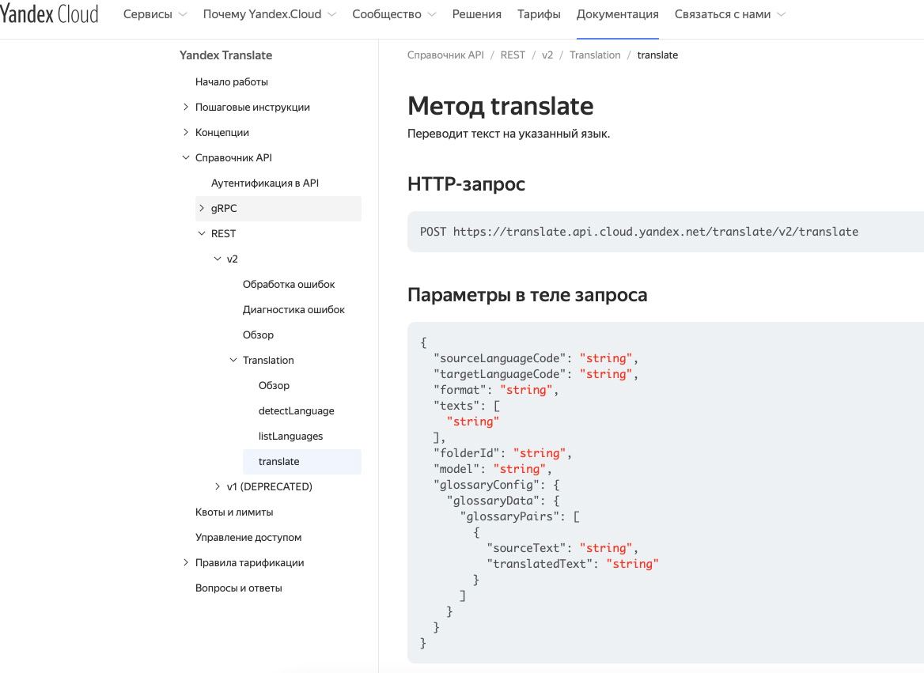Open the Сервисы dropdown menu
The height and width of the screenshot is (673, 924).
coord(155,14)
